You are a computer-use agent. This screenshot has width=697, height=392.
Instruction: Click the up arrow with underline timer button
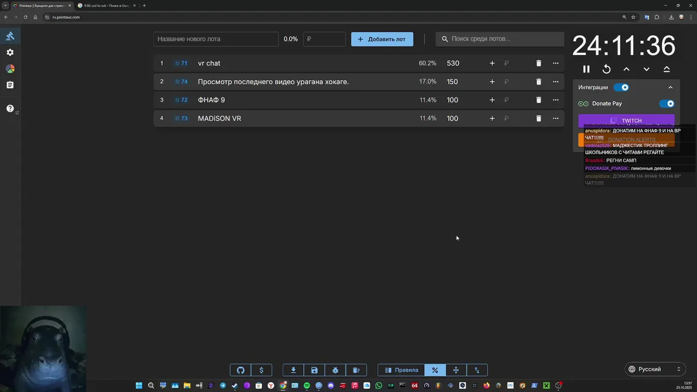(667, 69)
